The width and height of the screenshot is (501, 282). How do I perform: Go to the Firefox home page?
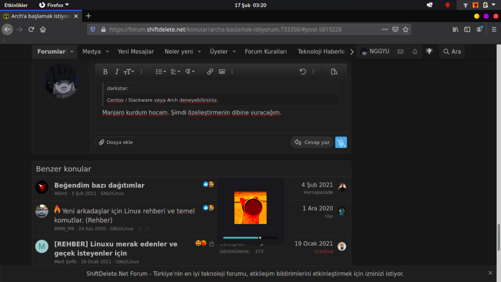43,29
